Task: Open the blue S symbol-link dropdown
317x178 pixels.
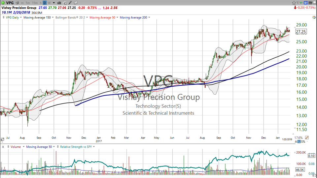Action: (x=306, y=3)
